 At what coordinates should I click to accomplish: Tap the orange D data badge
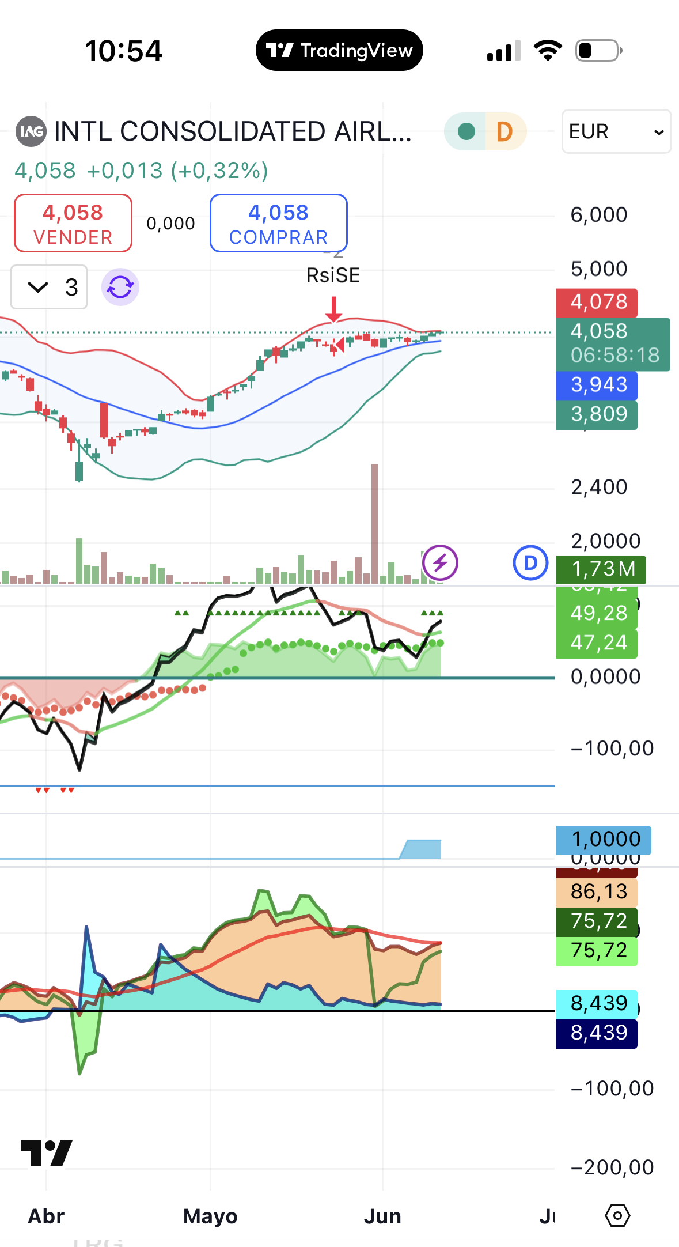pos(504,131)
